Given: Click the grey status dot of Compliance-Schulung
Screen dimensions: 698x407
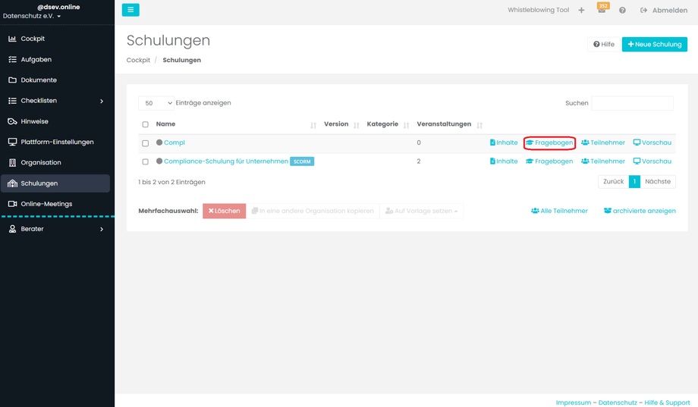Looking at the screenshot, I should (x=159, y=161).
